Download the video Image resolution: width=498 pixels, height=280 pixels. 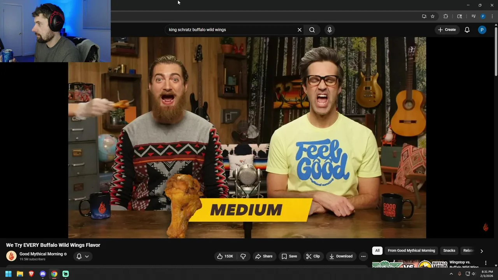click(x=341, y=256)
